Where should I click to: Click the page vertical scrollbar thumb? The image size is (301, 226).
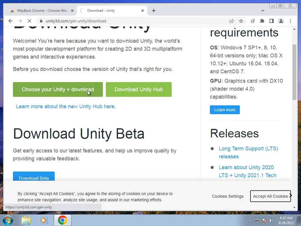tap(294, 72)
